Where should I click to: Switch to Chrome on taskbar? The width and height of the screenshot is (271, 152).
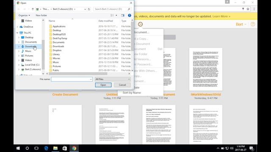click(x=74, y=148)
